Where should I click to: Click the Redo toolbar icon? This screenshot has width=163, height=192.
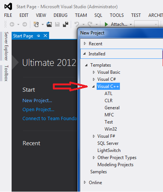pyautogui.click(x=90, y=24)
